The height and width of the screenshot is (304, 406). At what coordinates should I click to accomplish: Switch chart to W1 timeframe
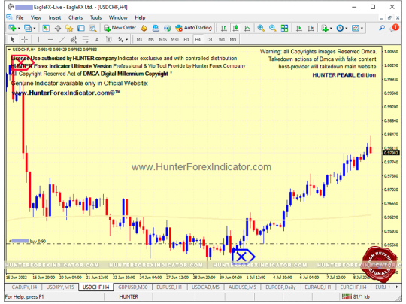click(222, 39)
